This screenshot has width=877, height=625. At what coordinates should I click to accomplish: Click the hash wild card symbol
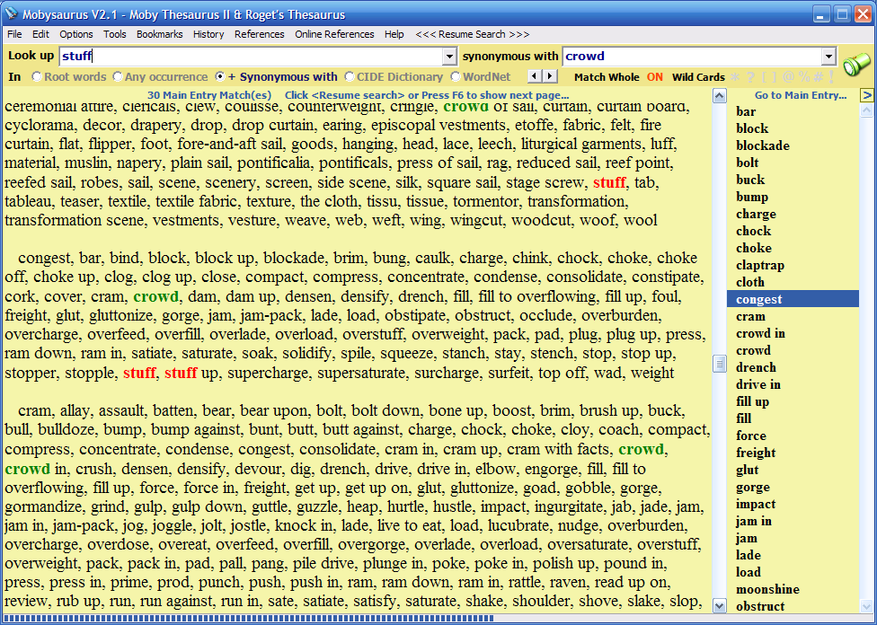click(818, 76)
